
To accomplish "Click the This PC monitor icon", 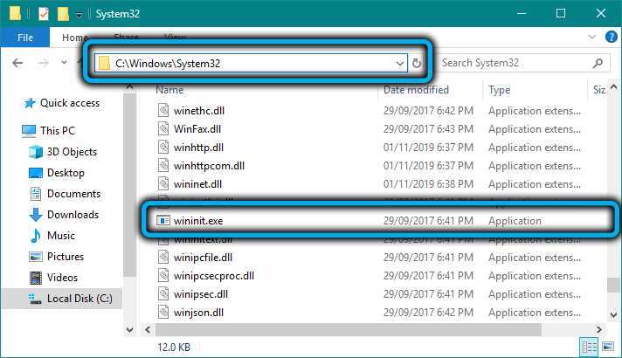I will click(29, 131).
